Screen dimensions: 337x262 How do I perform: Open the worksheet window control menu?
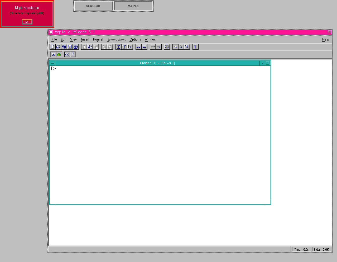[x=52, y=63]
